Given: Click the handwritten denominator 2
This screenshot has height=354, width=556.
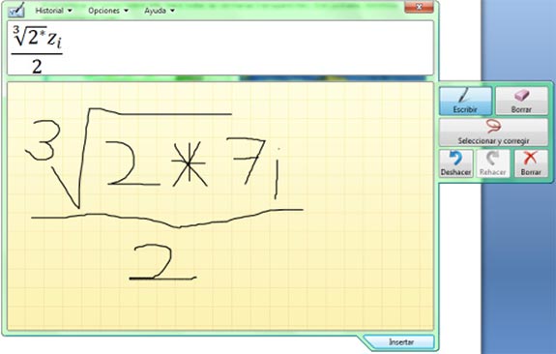Looking at the screenshot, I should (161, 262).
